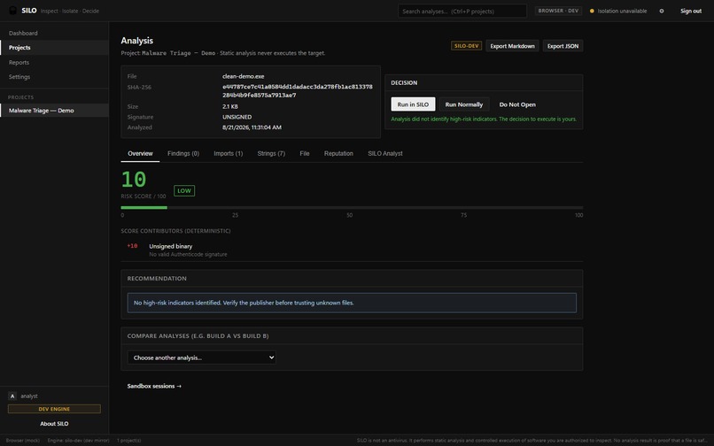Viewport: 714px width, 446px height.
Task: Open the theme settings icon near Sign out
Action: (x=662, y=11)
